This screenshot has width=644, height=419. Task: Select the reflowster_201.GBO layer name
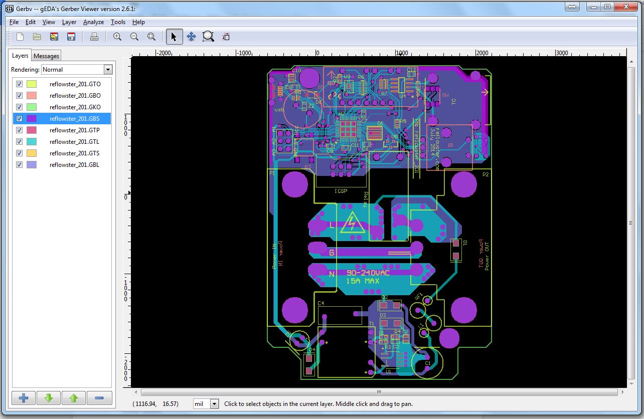(x=75, y=96)
